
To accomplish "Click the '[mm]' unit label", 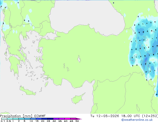I will [28, 116].
